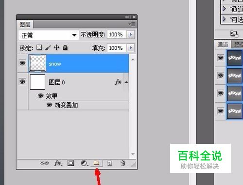
Task: Open the 填充 fill slider arrow
Action: (131, 48)
